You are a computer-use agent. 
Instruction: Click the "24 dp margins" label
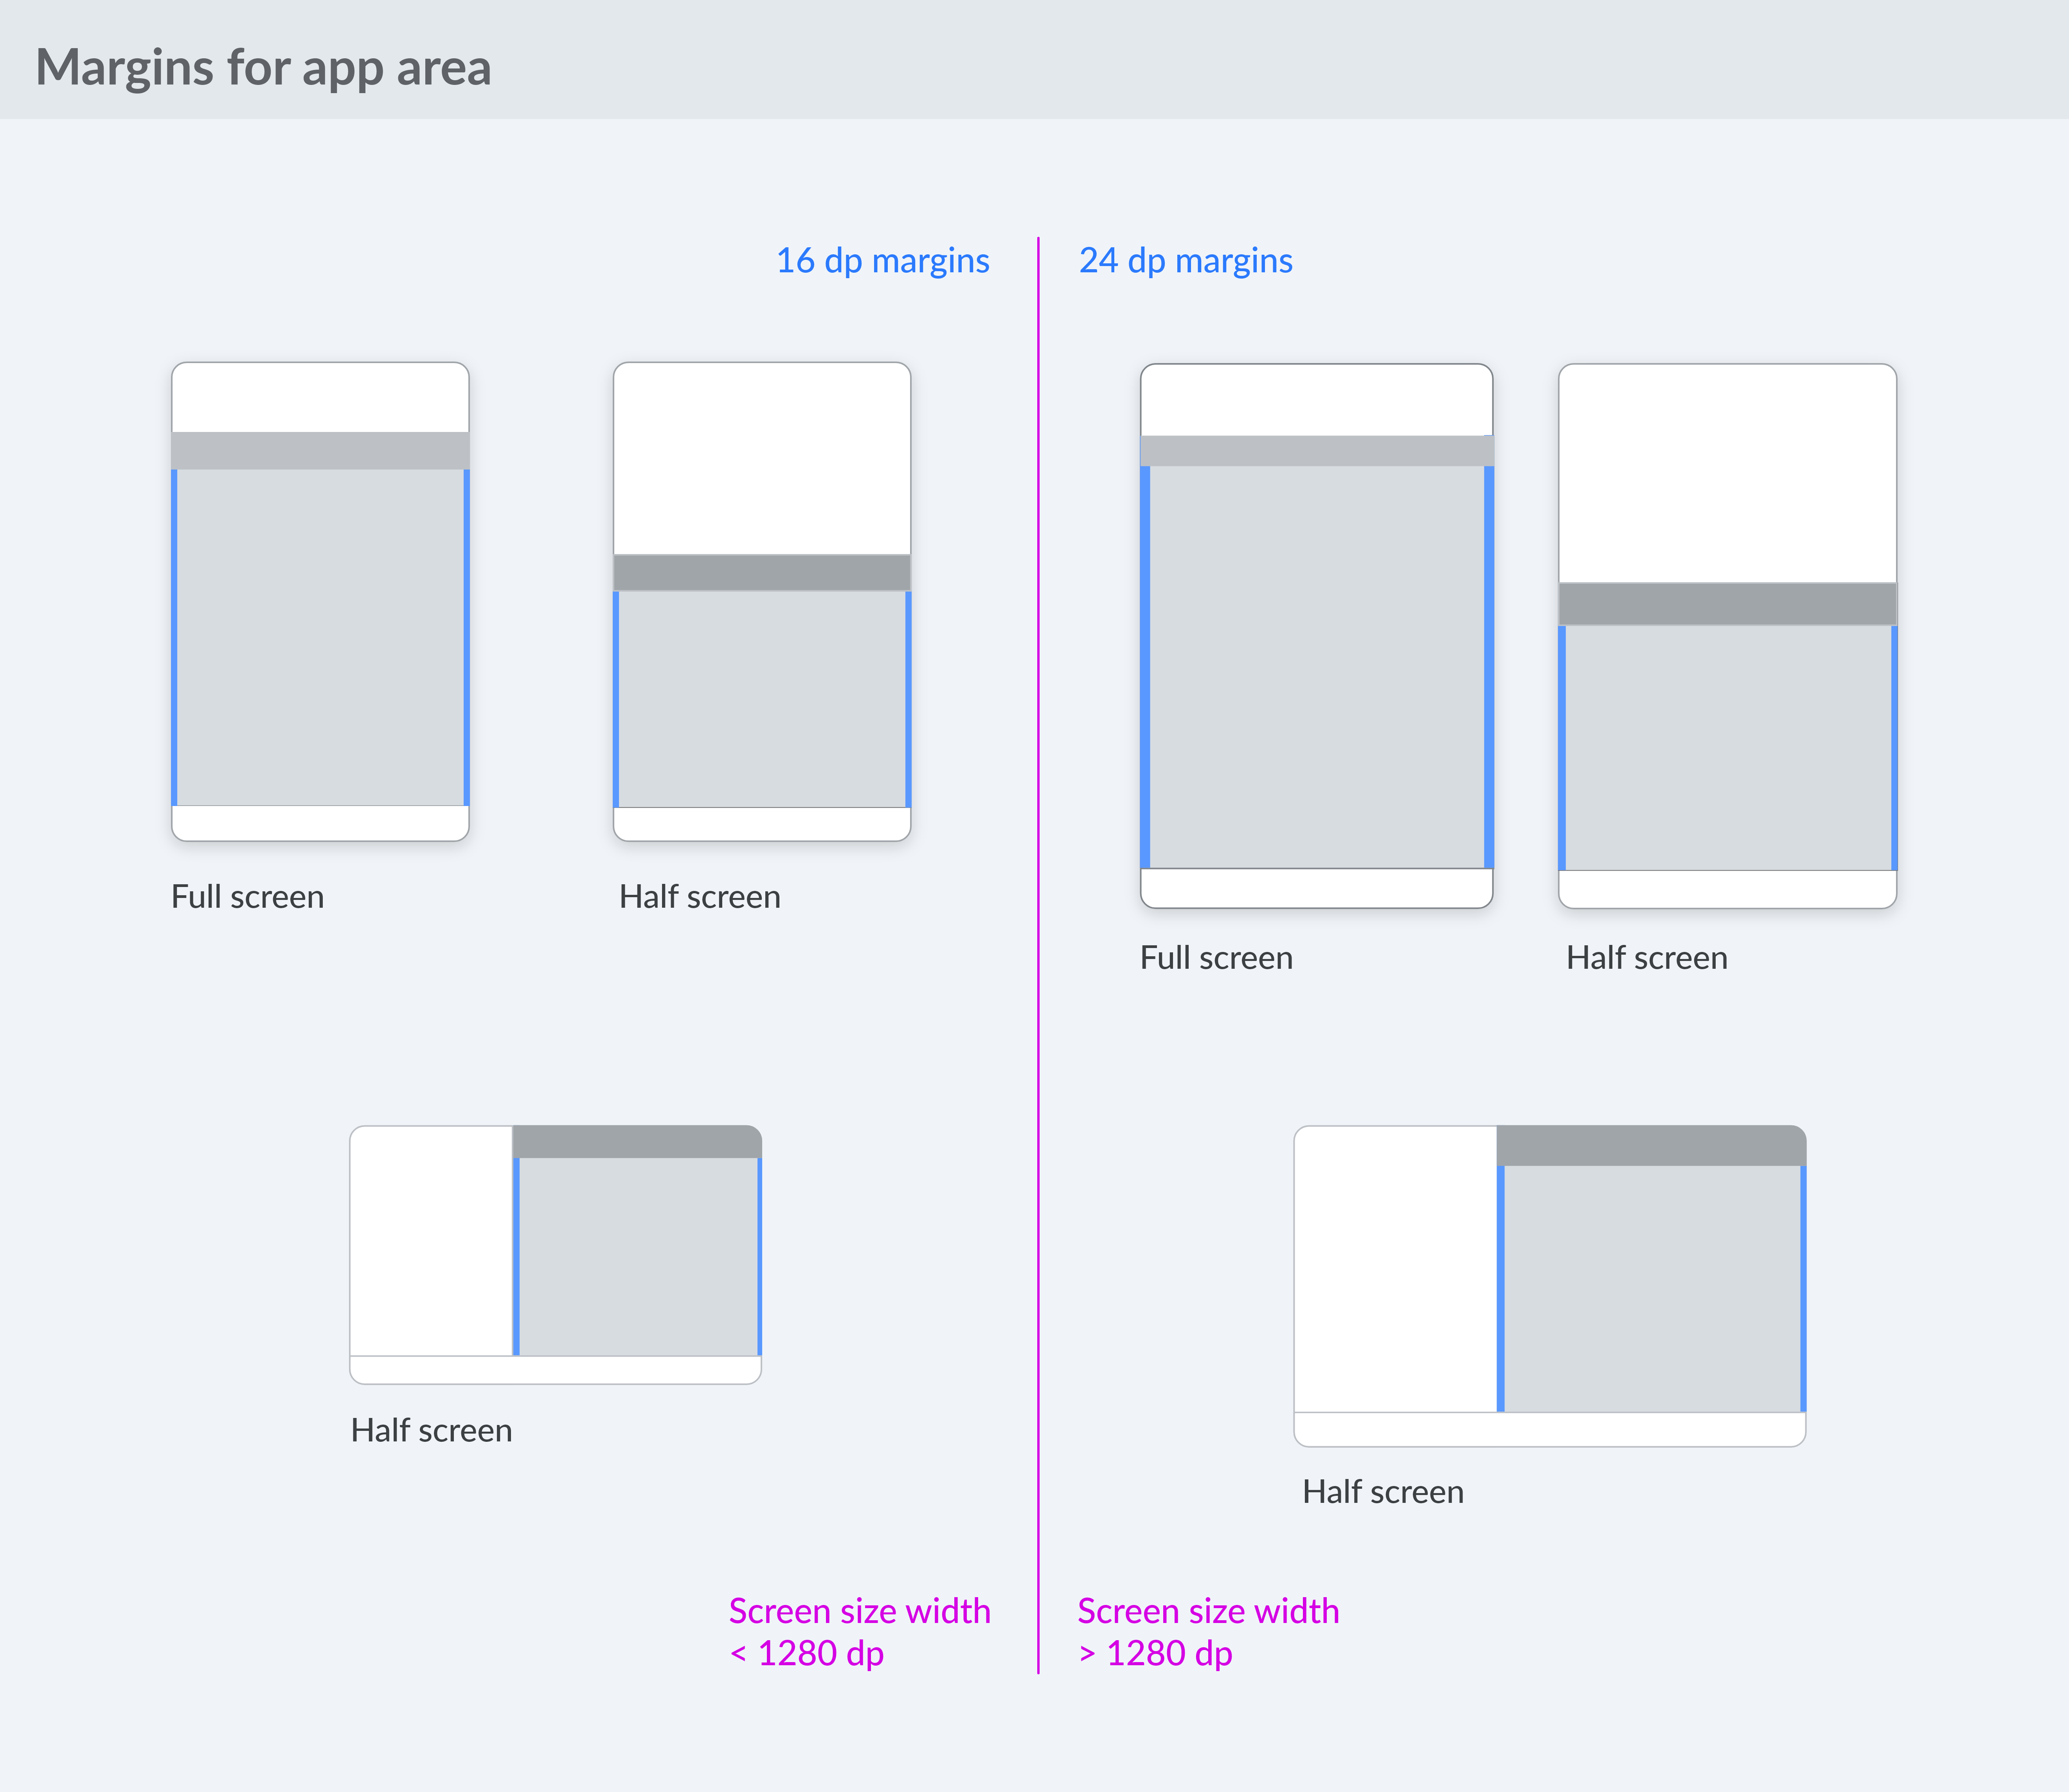(1185, 260)
